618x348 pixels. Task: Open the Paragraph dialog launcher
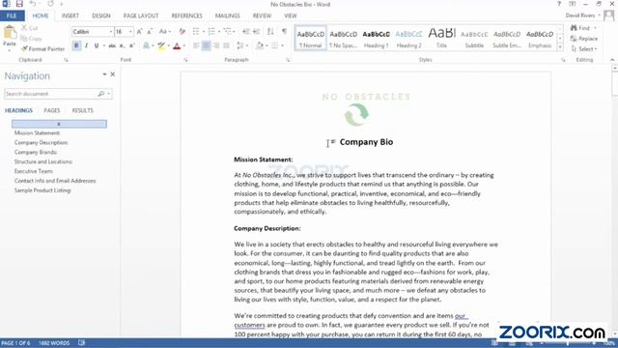click(x=288, y=60)
